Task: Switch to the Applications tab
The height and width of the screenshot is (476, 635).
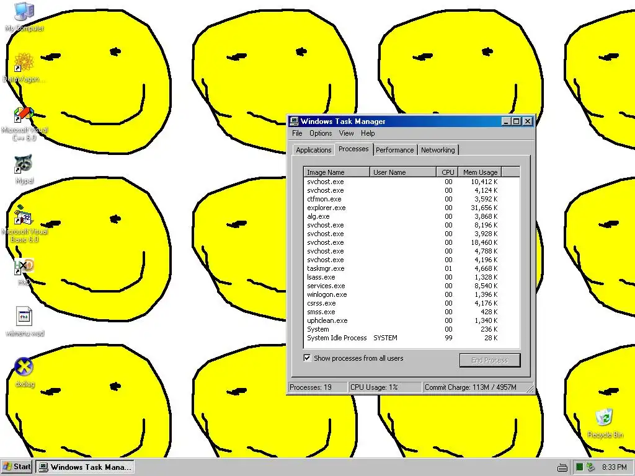Action: coord(313,150)
